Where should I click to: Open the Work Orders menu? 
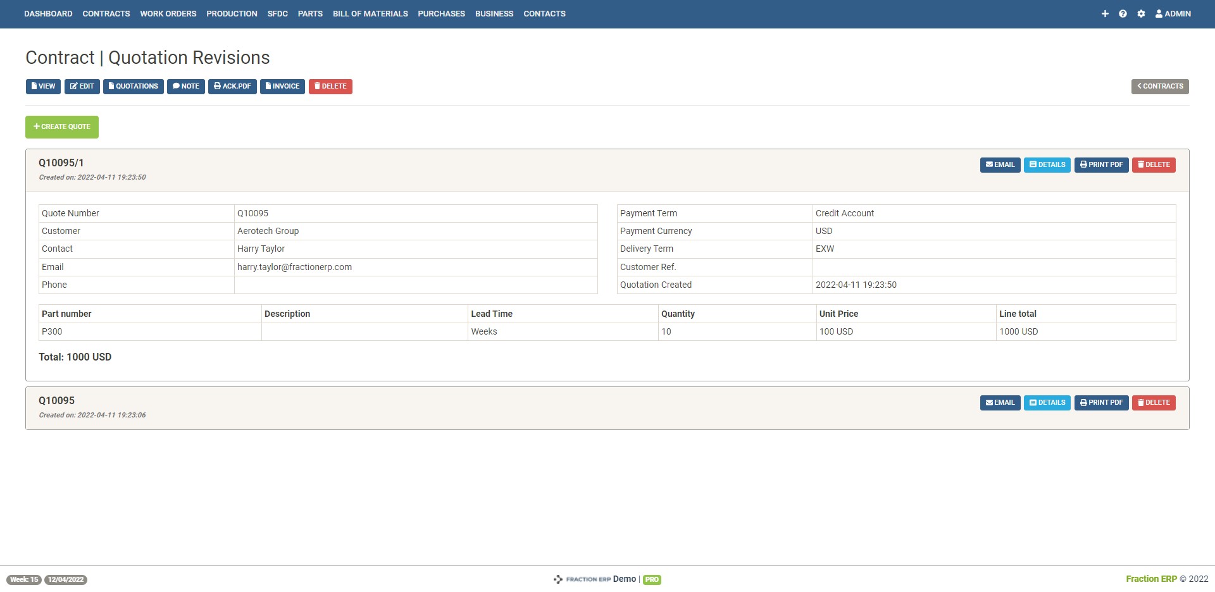168,14
